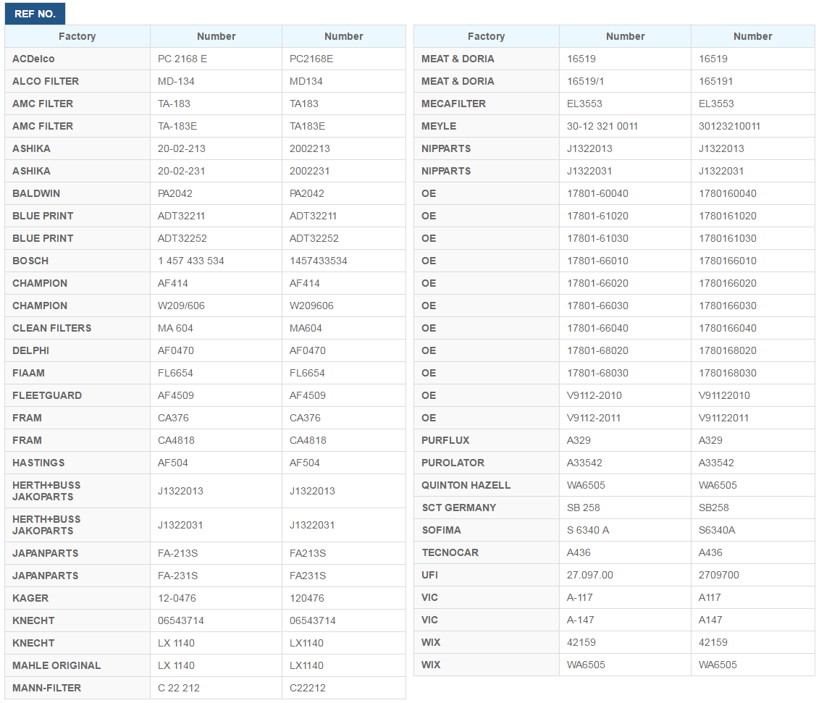Click the number SB258
This screenshot has width=824, height=703.
pos(714,508)
